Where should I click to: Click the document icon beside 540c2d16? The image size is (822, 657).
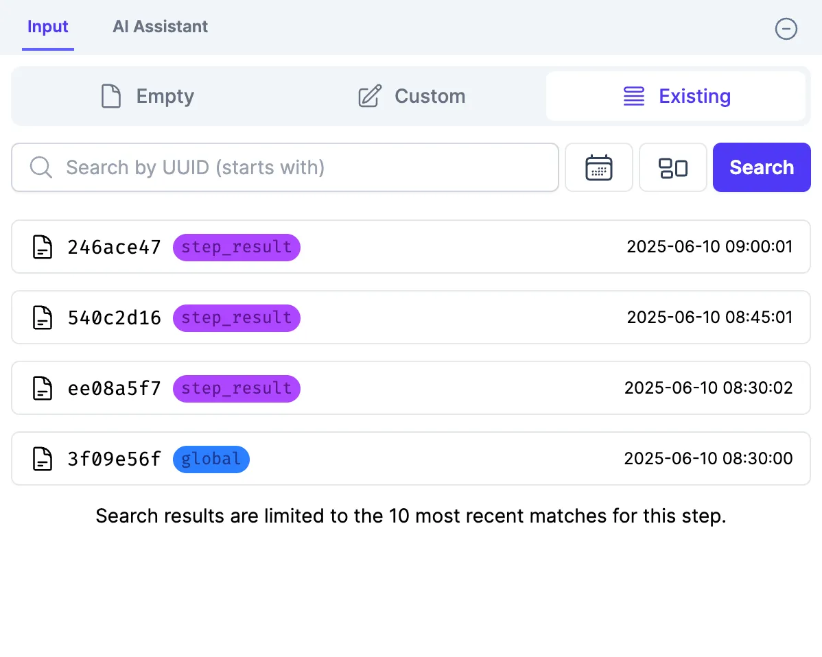click(x=43, y=318)
